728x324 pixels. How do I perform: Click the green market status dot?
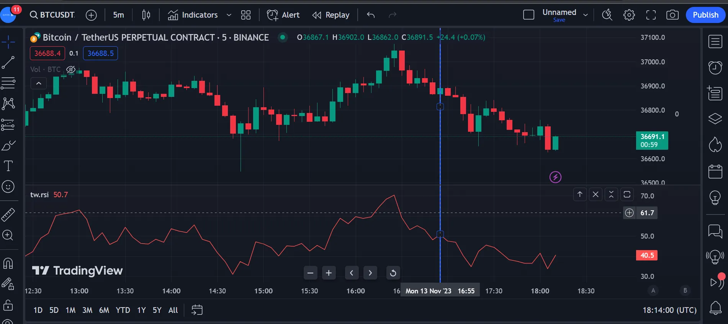(283, 37)
